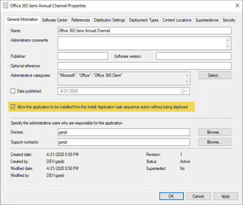Click the Publisher input field
The image size is (243, 205).
point(83,56)
